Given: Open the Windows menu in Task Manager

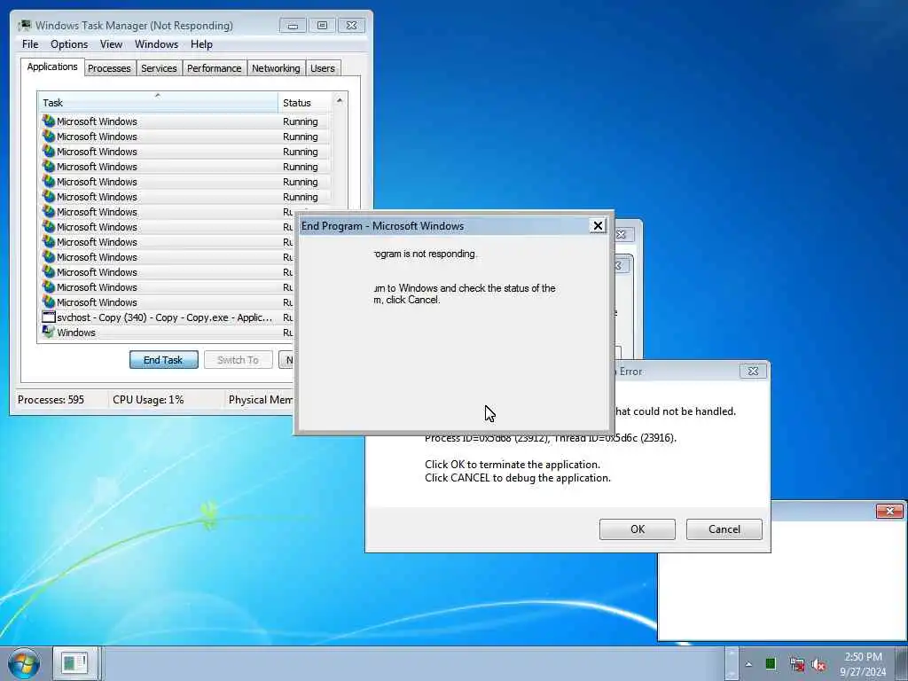Looking at the screenshot, I should click(x=156, y=44).
